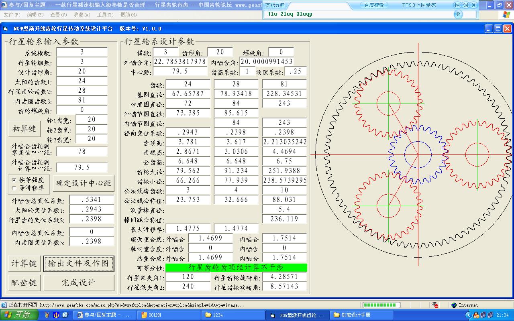Click the 百度搜索 button in IME bar

[x=374, y=5]
